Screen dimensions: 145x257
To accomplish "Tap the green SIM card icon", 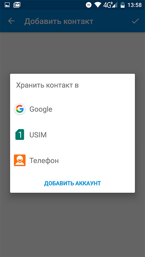I will 20,134.
